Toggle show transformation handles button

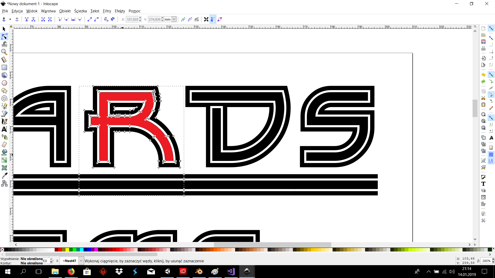(206, 19)
